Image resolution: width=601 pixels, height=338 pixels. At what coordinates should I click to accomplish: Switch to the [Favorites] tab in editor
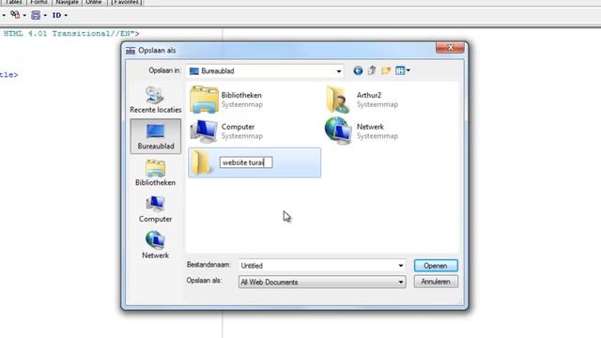pyautogui.click(x=127, y=2)
